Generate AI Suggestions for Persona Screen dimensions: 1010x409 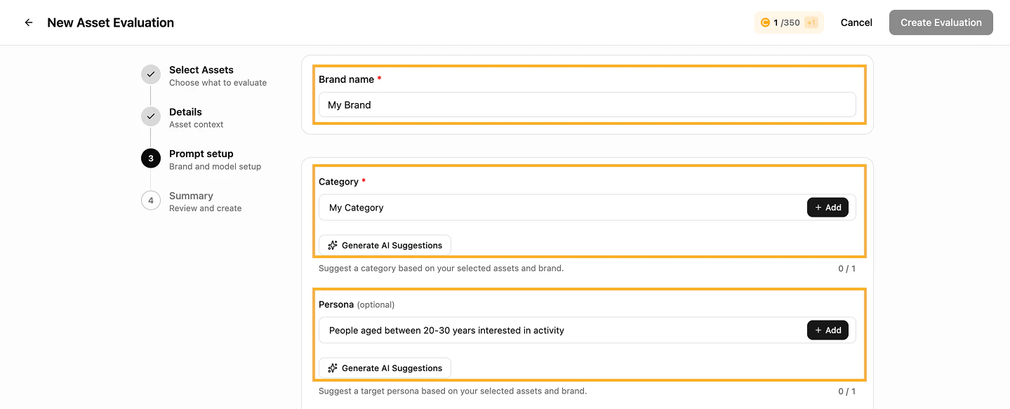pos(385,368)
